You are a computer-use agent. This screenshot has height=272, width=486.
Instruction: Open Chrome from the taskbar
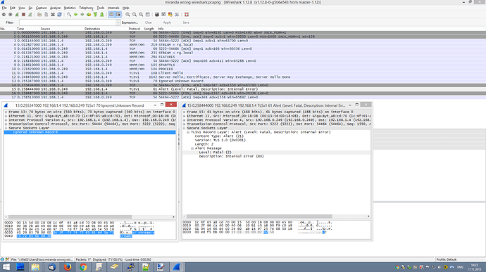[83, 267]
